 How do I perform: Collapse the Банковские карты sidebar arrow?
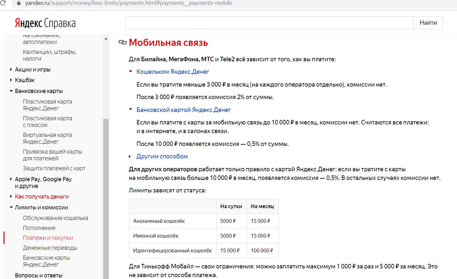tap(11, 91)
